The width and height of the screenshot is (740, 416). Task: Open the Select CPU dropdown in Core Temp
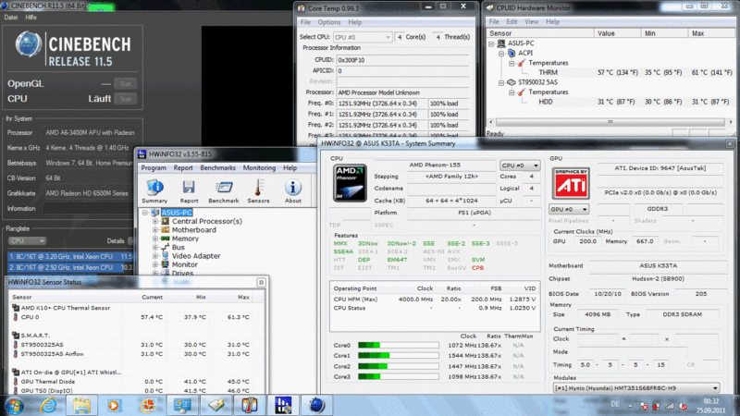click(363, 37)
